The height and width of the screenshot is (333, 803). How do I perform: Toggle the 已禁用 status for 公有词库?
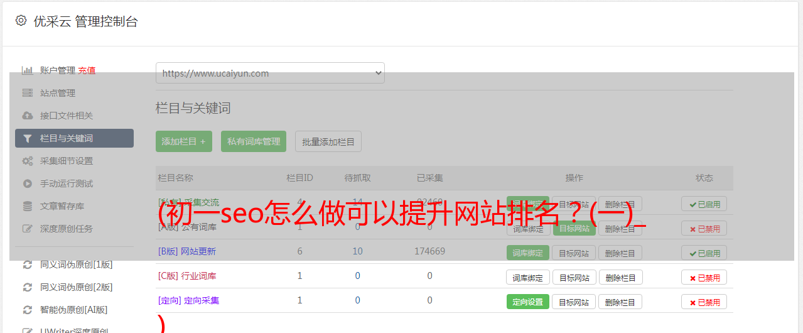[x=704, y=228]
